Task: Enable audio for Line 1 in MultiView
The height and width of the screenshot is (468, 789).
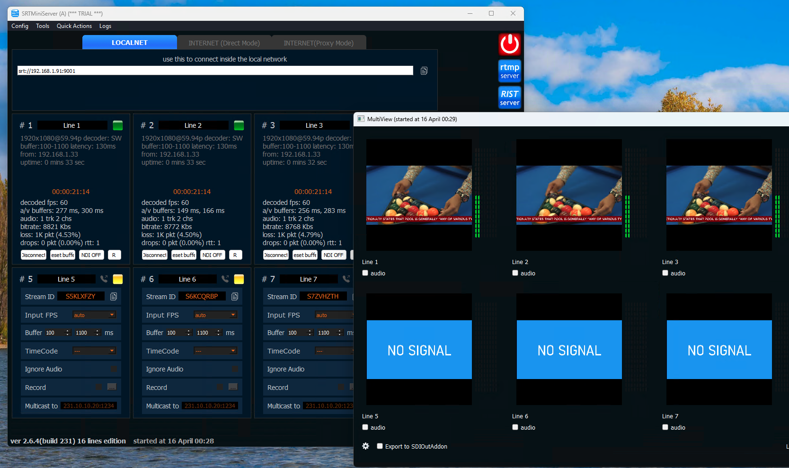Action: coord(365,273)
